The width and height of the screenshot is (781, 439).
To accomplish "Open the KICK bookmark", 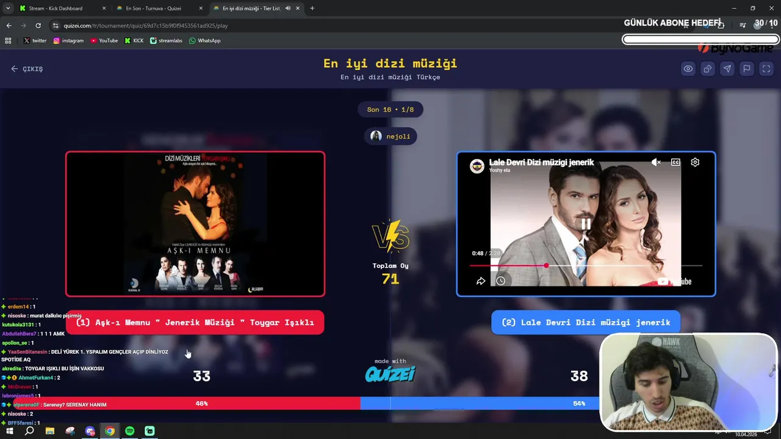I will (134, 41).
